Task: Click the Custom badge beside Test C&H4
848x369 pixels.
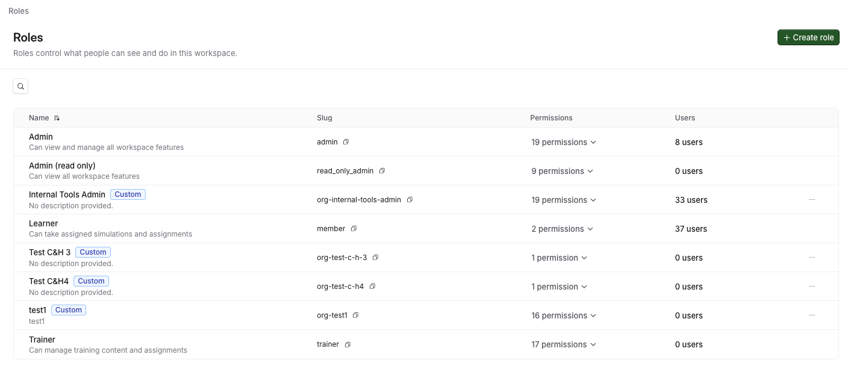Action: [x=92, y=281]
